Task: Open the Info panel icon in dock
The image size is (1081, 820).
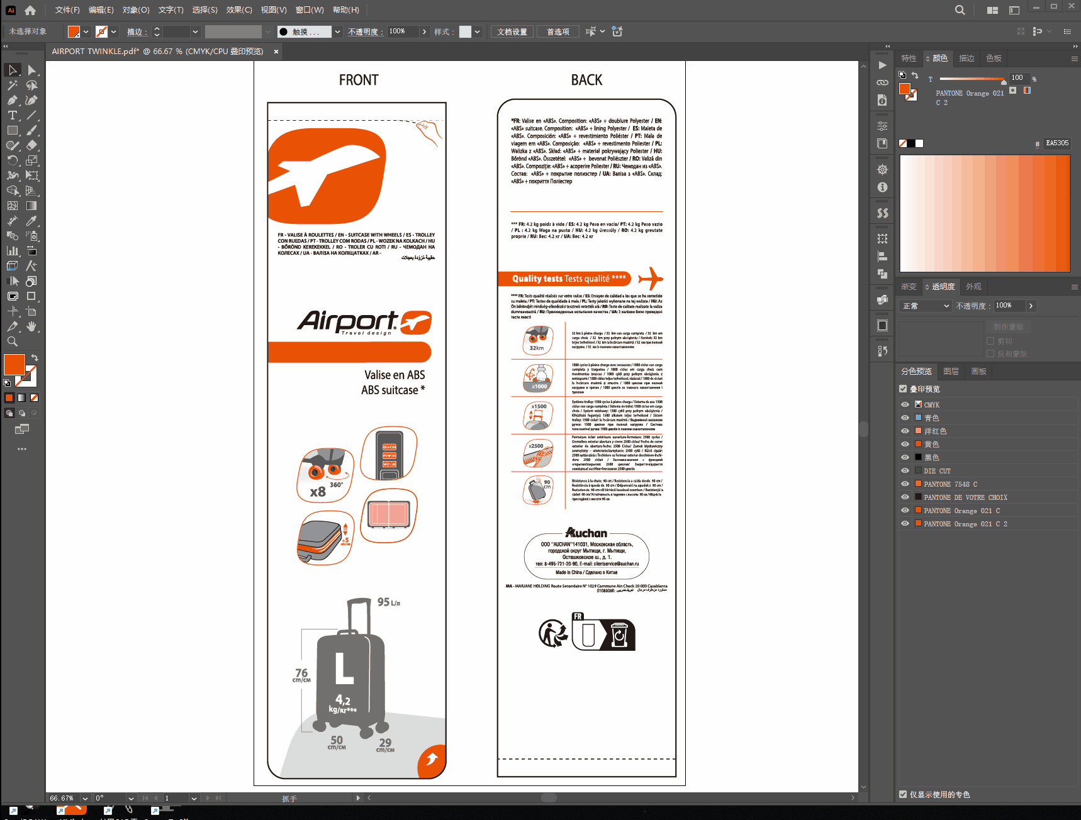Action: pos(882,187)
